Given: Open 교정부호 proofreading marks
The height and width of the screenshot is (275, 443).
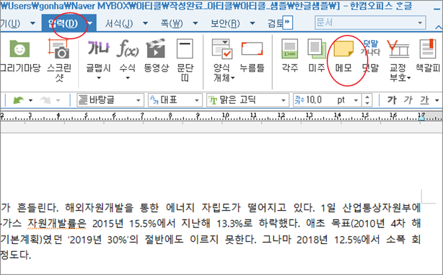Looking at the screenshot, I should [x=399, y=60].
